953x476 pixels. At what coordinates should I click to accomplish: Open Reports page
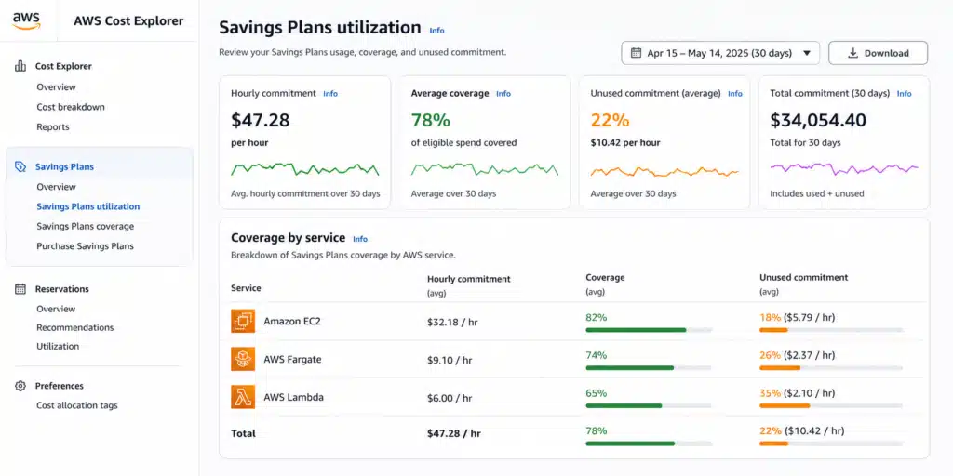(x=53, y=126)
